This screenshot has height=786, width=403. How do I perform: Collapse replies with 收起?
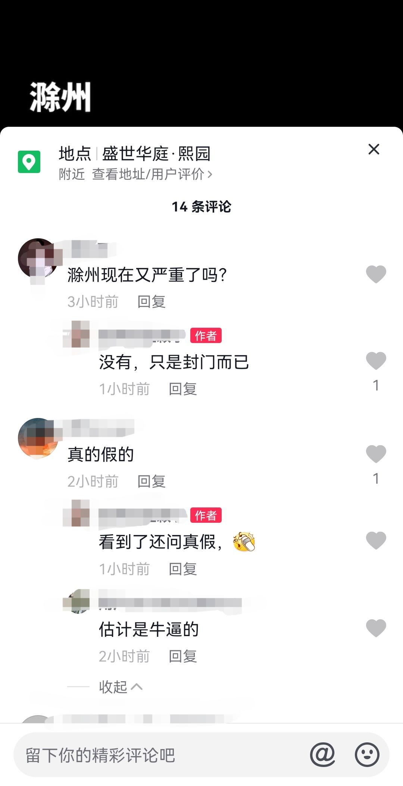click(x=121, y=687)
